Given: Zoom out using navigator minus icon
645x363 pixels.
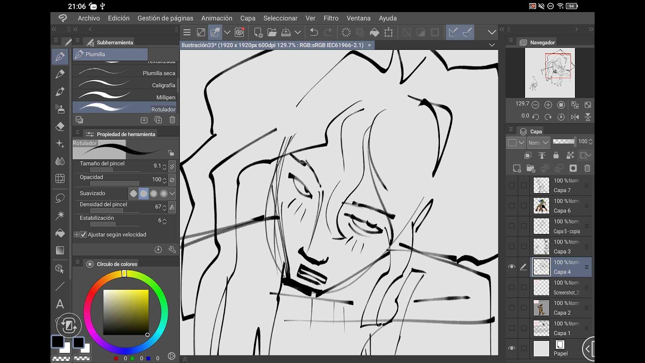Looking at the screenshot, I should pyautogui.click(x=535, y=105).
